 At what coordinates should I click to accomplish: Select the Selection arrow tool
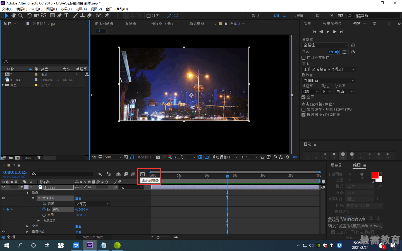pyautogui.click(x=7, y=16)
